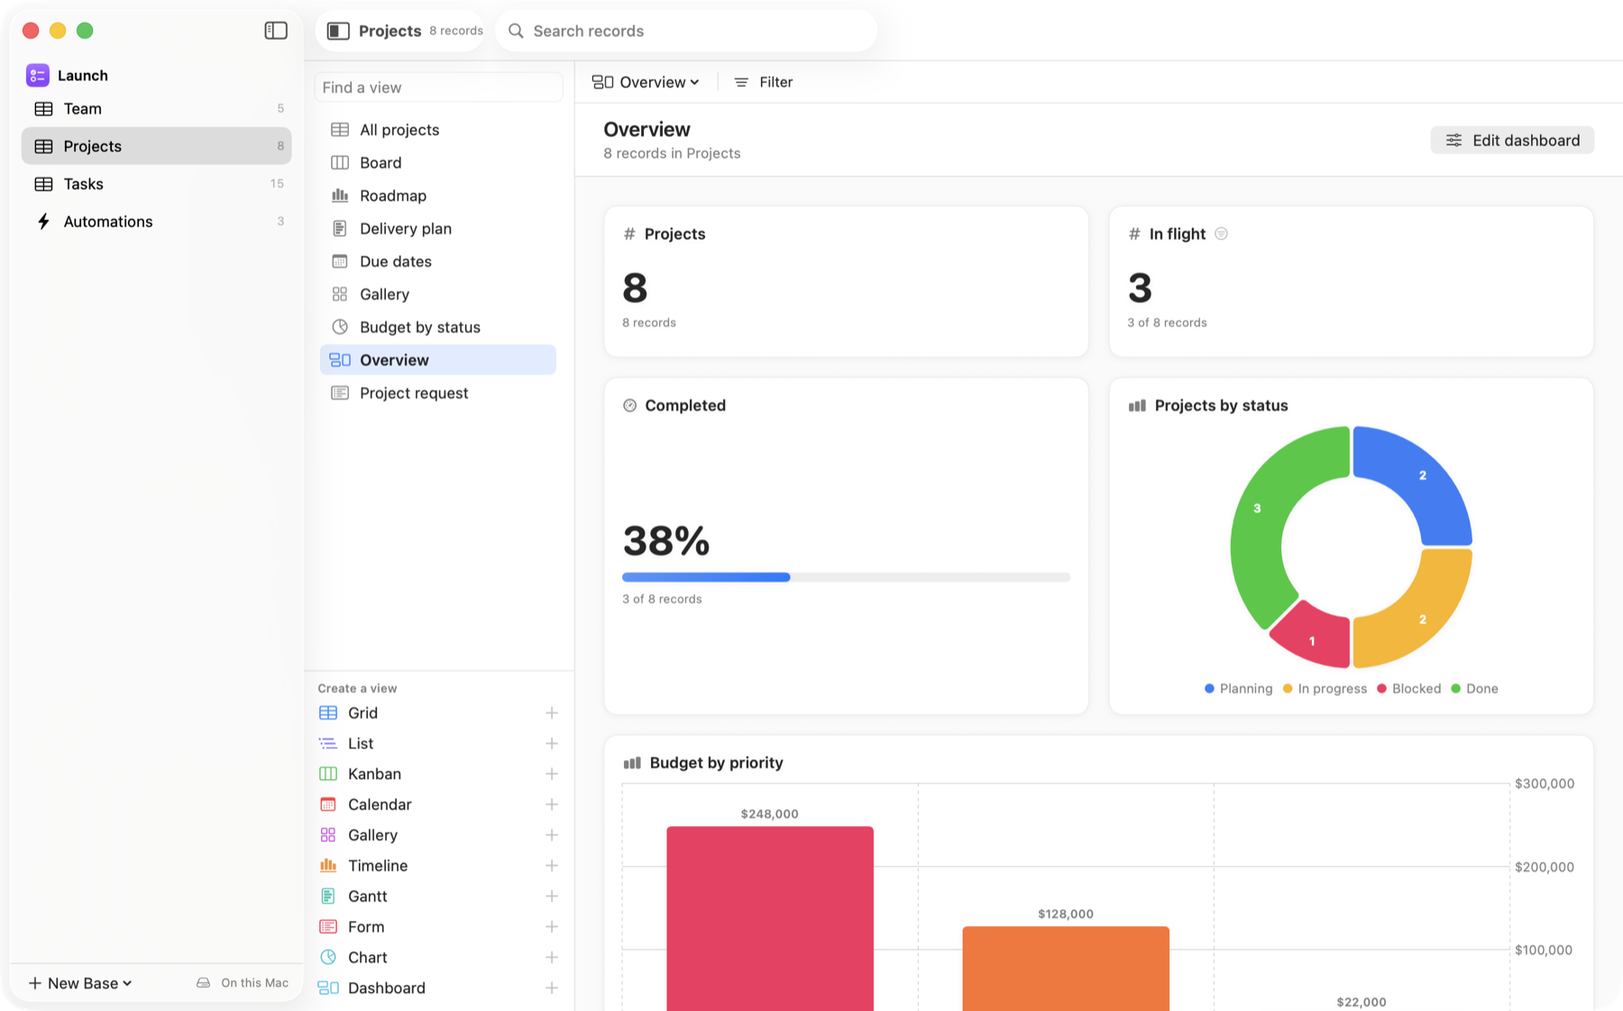Open the Delivery plan view
The height and width of the screenshot is (1011, 1623).
point(438,228)
